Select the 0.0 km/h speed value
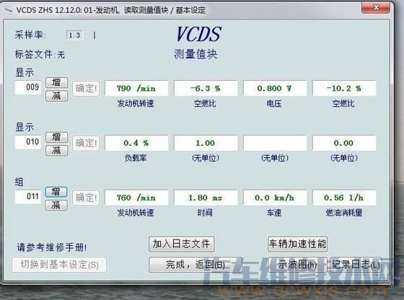 [275, 198]
